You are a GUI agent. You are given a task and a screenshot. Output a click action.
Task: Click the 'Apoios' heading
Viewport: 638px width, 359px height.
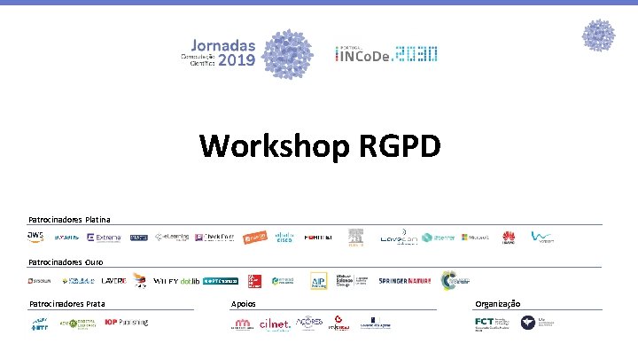(x=244, y=304)
